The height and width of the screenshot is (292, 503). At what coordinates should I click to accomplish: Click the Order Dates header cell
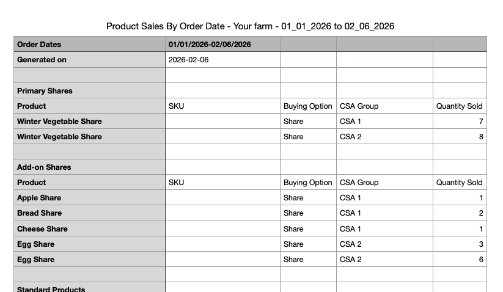(39, 45)
